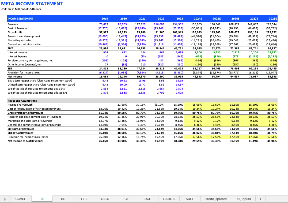Select 2020 EBIT value 32,671
The image size is (288, 203).
pyautogui.click(x=123, y=48)
